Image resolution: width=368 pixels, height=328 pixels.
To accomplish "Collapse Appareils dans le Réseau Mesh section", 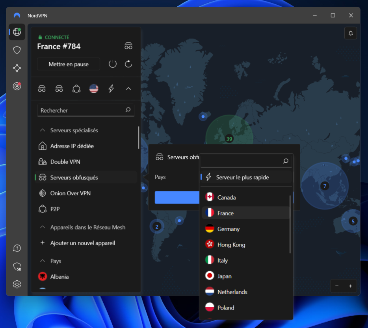I will point(43,227).
